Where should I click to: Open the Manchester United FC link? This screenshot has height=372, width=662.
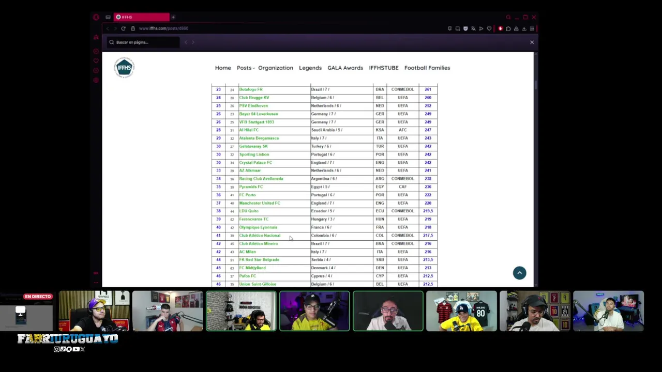260,203
